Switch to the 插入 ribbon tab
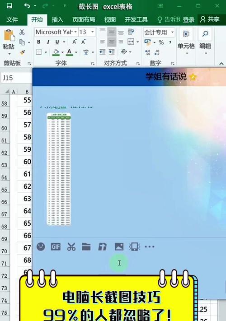The image size is (226, 321). tap(57, 20)
